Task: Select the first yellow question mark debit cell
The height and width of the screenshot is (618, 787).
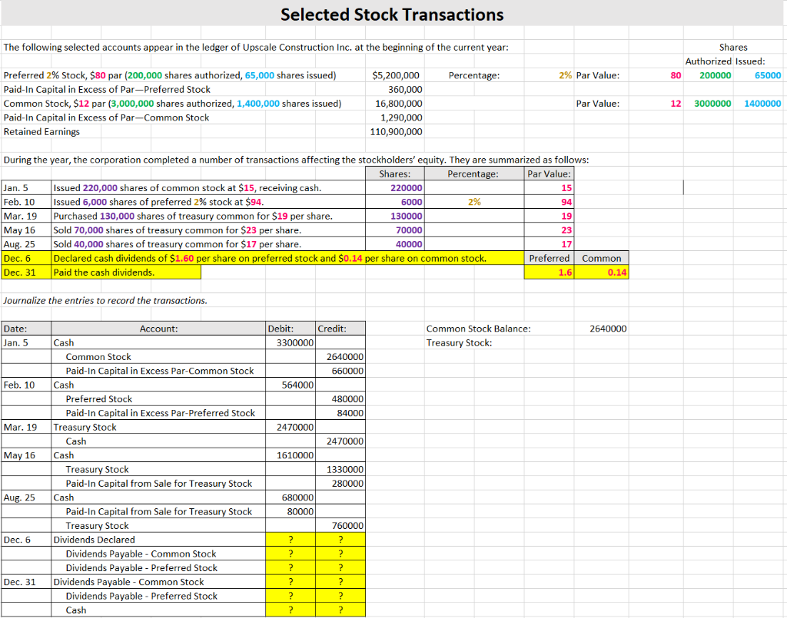Action: 291,539
